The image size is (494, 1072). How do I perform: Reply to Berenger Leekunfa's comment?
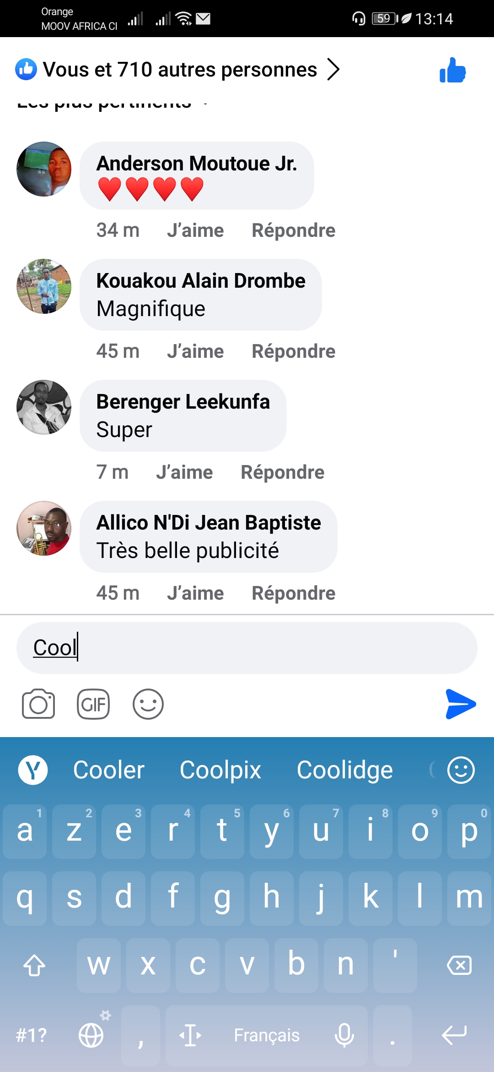[282, 472]
